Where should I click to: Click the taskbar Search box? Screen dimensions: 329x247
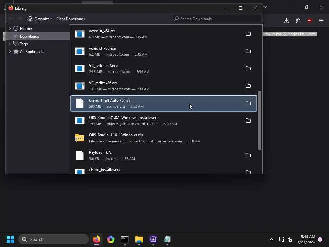pyautogui.click(x=54, y=239)
